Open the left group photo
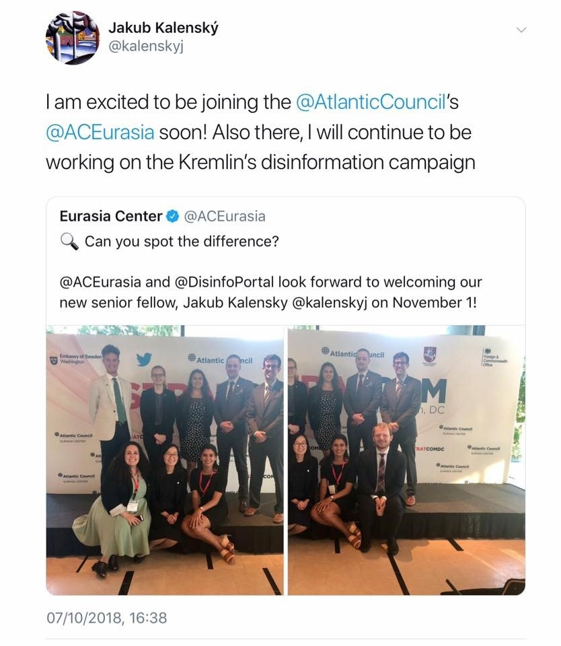Screen dimensions: 561x646 tap(165, 460)
